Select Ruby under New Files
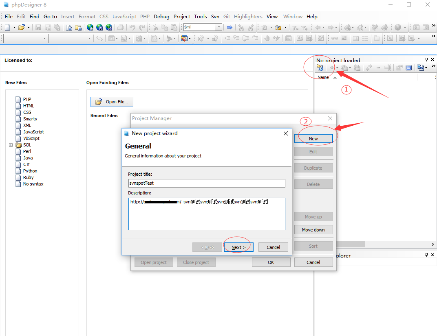437x336 pixels. (x=28, y=177)
